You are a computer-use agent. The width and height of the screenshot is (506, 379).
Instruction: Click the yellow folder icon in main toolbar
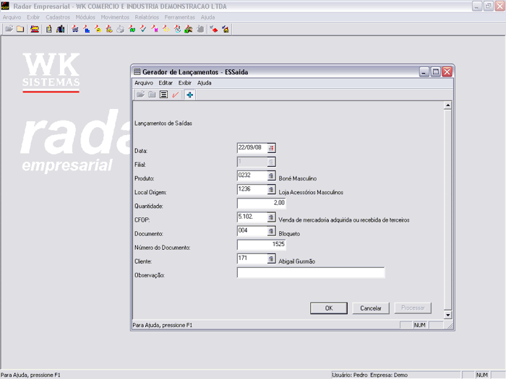[20, 29]
